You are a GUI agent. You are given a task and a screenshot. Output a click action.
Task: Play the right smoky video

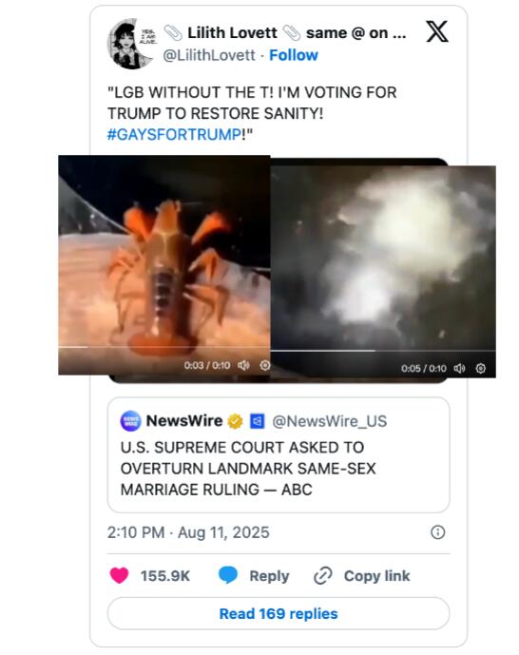point(383,257)
